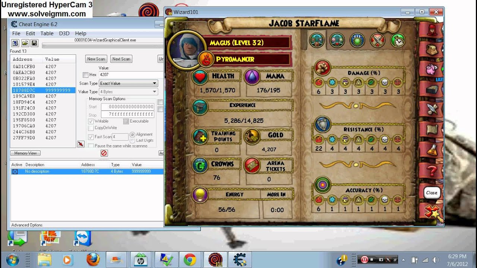
Task: Click the Memory View button
Action: (25, 153)
